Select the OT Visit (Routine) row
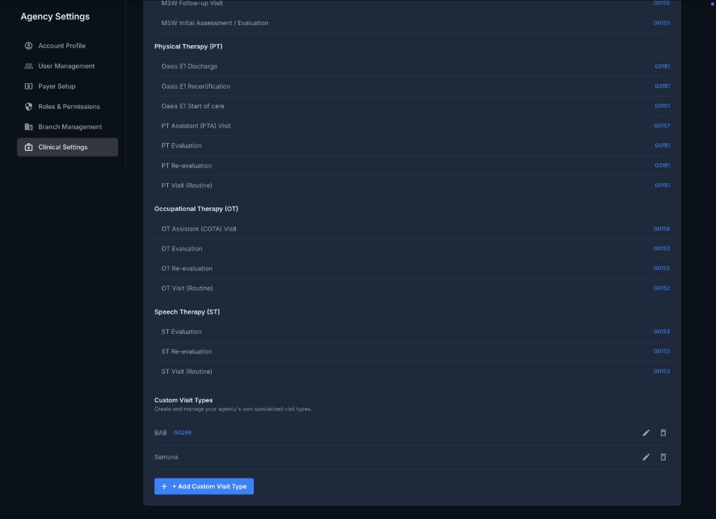This screenshot has width=716, height=519. pyautogui.click(x=413, y=288)
